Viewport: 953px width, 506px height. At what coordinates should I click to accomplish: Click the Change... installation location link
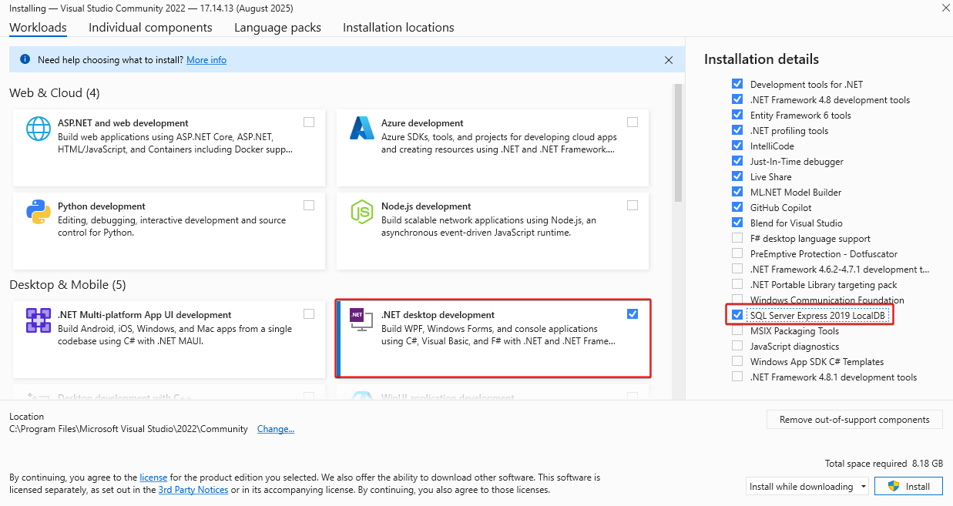(x=275, y=428)
